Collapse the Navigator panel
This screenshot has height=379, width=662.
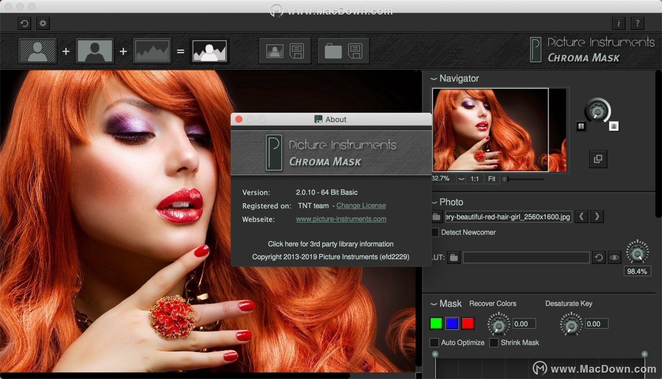click(434, 79)
